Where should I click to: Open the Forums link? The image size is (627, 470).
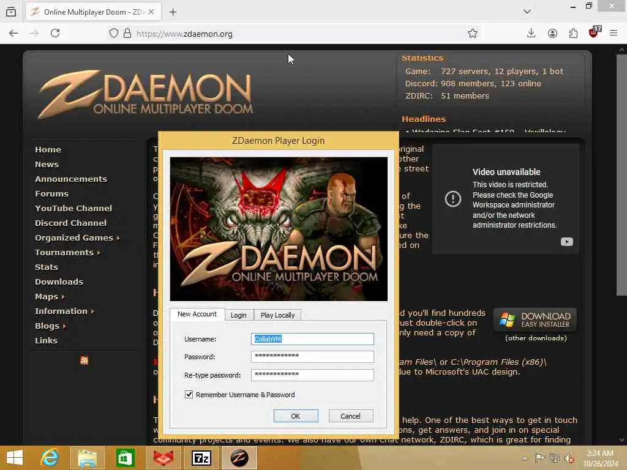[x=51, y=194]
